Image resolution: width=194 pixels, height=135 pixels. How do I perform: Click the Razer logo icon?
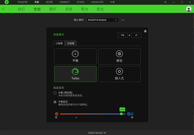tap(6, 2)
